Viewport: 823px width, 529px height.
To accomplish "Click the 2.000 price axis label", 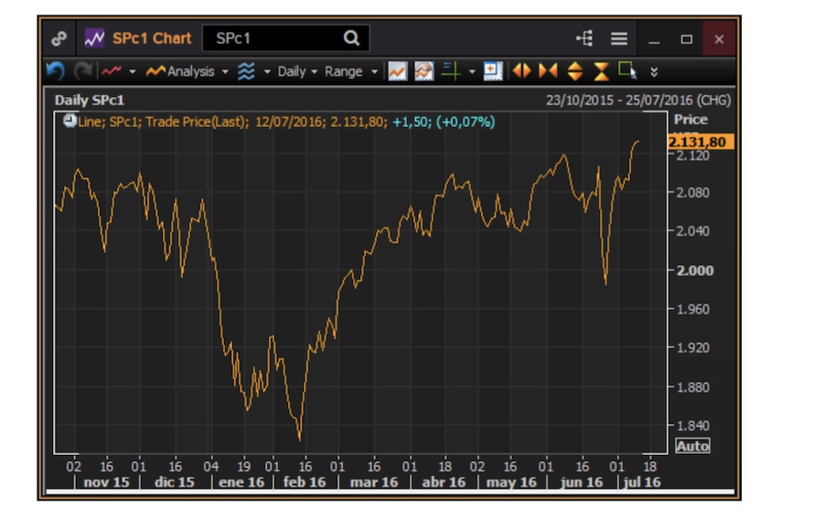I will [x=695, y=270].
